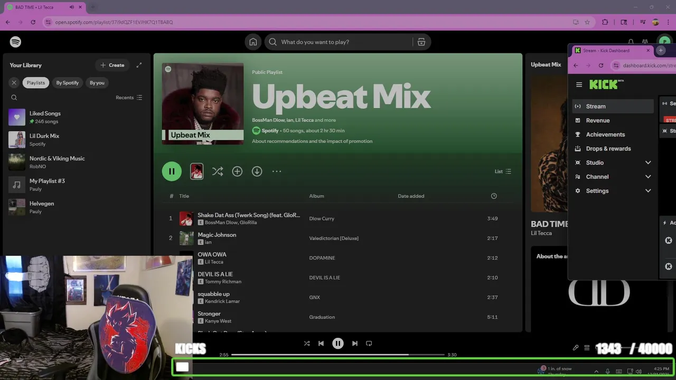The image size is (676, 380).
Task: Open the Dlow Curry album link
Action: [x=322, y=218]
